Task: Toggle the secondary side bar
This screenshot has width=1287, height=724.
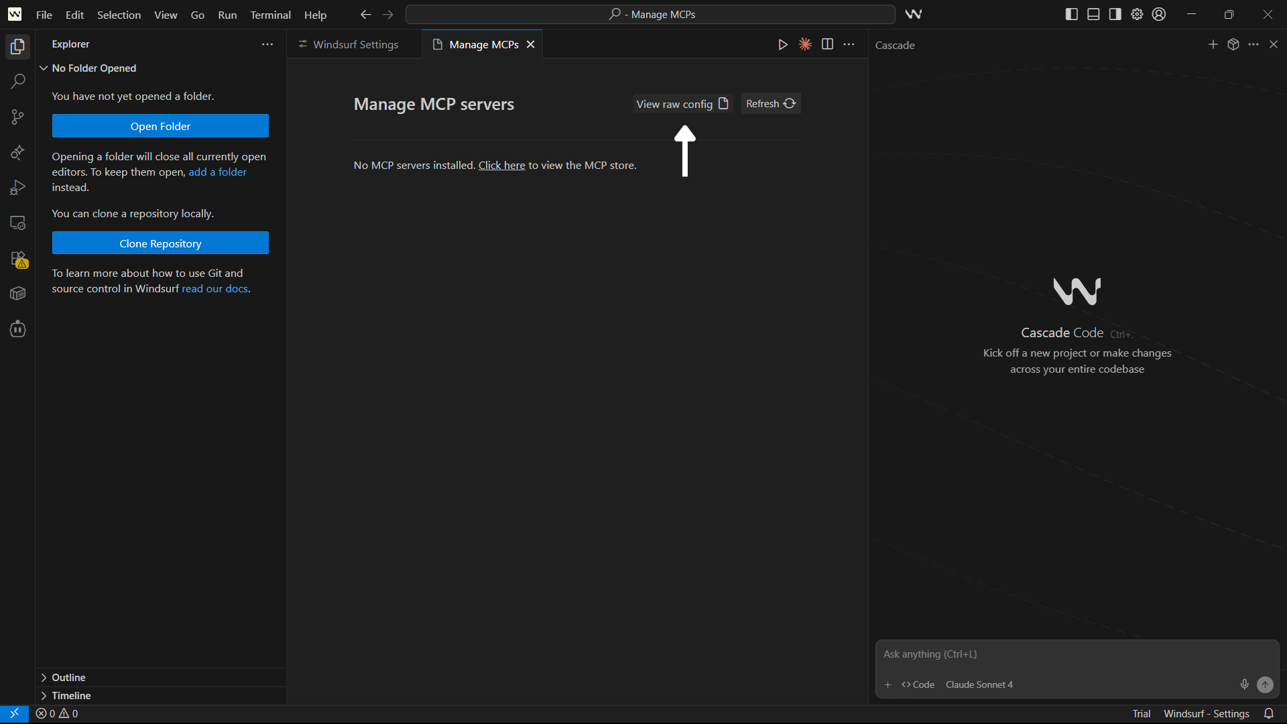Action: point(1115,14)
